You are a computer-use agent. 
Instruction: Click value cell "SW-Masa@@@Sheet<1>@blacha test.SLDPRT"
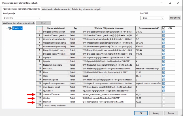(x=109, y=72)
